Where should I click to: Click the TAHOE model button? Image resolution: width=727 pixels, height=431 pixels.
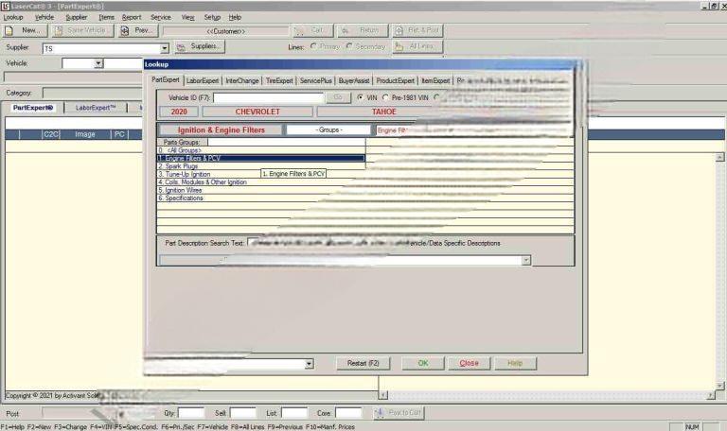pyautogui.click(x=384, y=112)
